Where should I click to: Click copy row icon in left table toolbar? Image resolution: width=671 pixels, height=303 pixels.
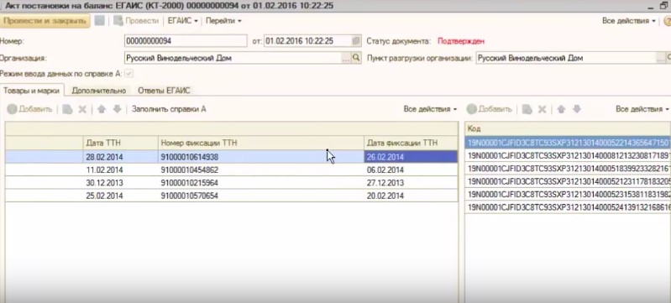(67, 110)
